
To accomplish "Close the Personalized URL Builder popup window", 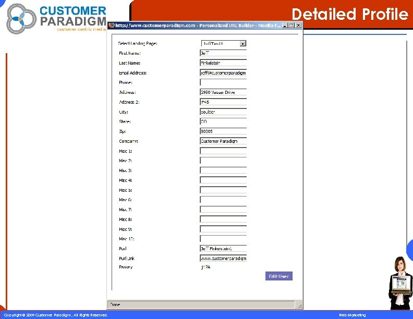I will point(298,26).
